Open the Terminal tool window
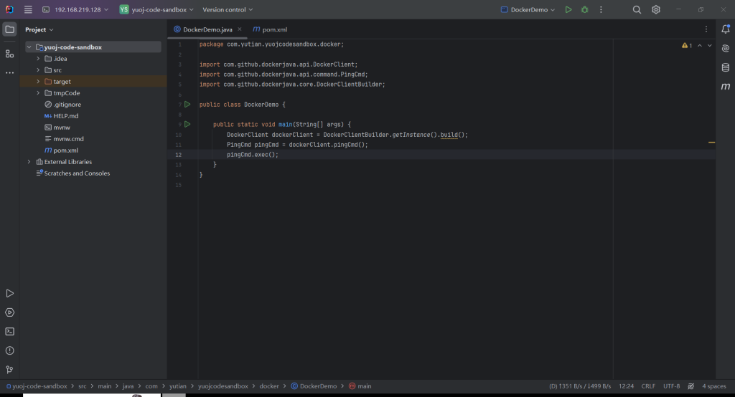This screenshot has height=397, width=735. click(9, 331)
